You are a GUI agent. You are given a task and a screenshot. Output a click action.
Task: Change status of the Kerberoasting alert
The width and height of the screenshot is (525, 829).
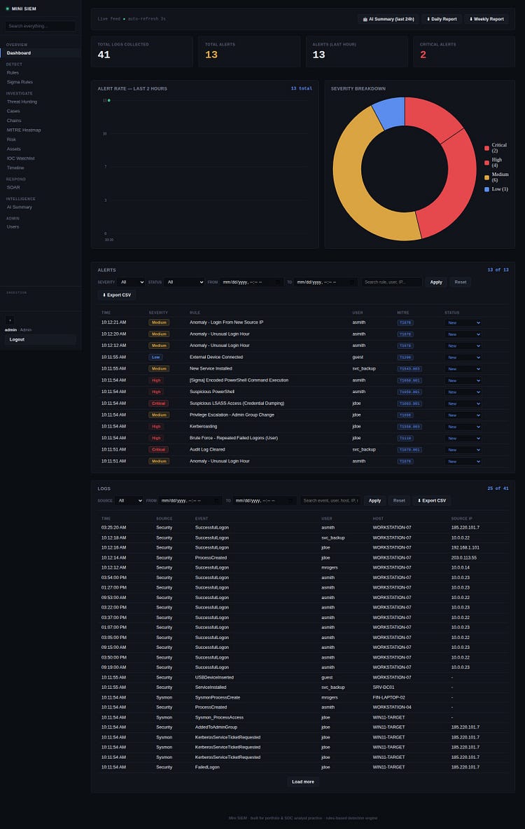(463, 427)
